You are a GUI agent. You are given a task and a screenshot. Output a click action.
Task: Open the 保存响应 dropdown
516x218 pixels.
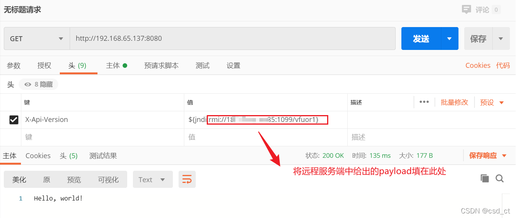(488, 155)
